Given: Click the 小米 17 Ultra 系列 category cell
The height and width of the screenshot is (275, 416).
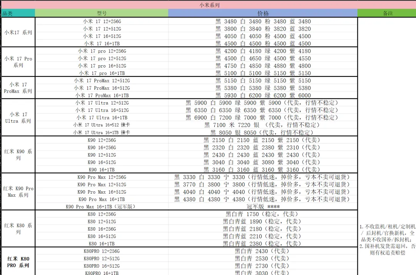Looking at the screenshot, I should pos(18,117).
